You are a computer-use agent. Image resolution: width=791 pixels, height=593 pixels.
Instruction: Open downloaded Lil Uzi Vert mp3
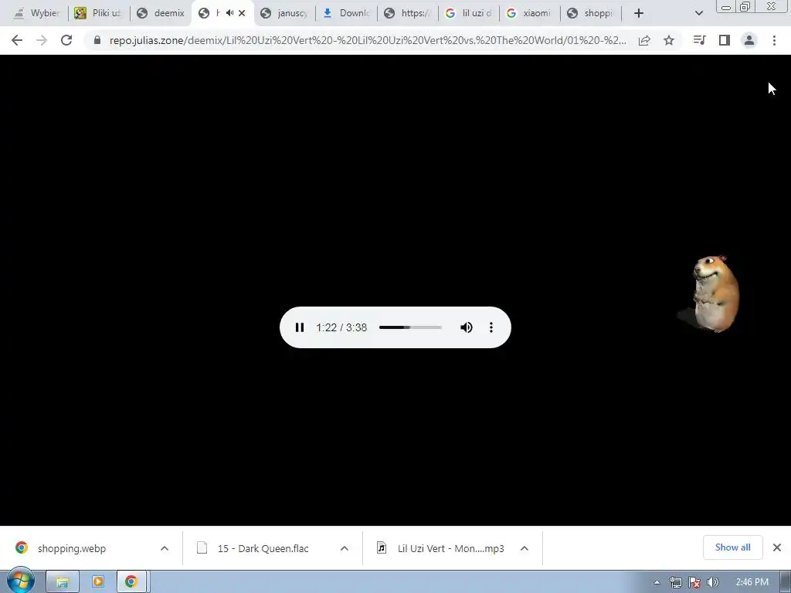(x=441, y=548)
